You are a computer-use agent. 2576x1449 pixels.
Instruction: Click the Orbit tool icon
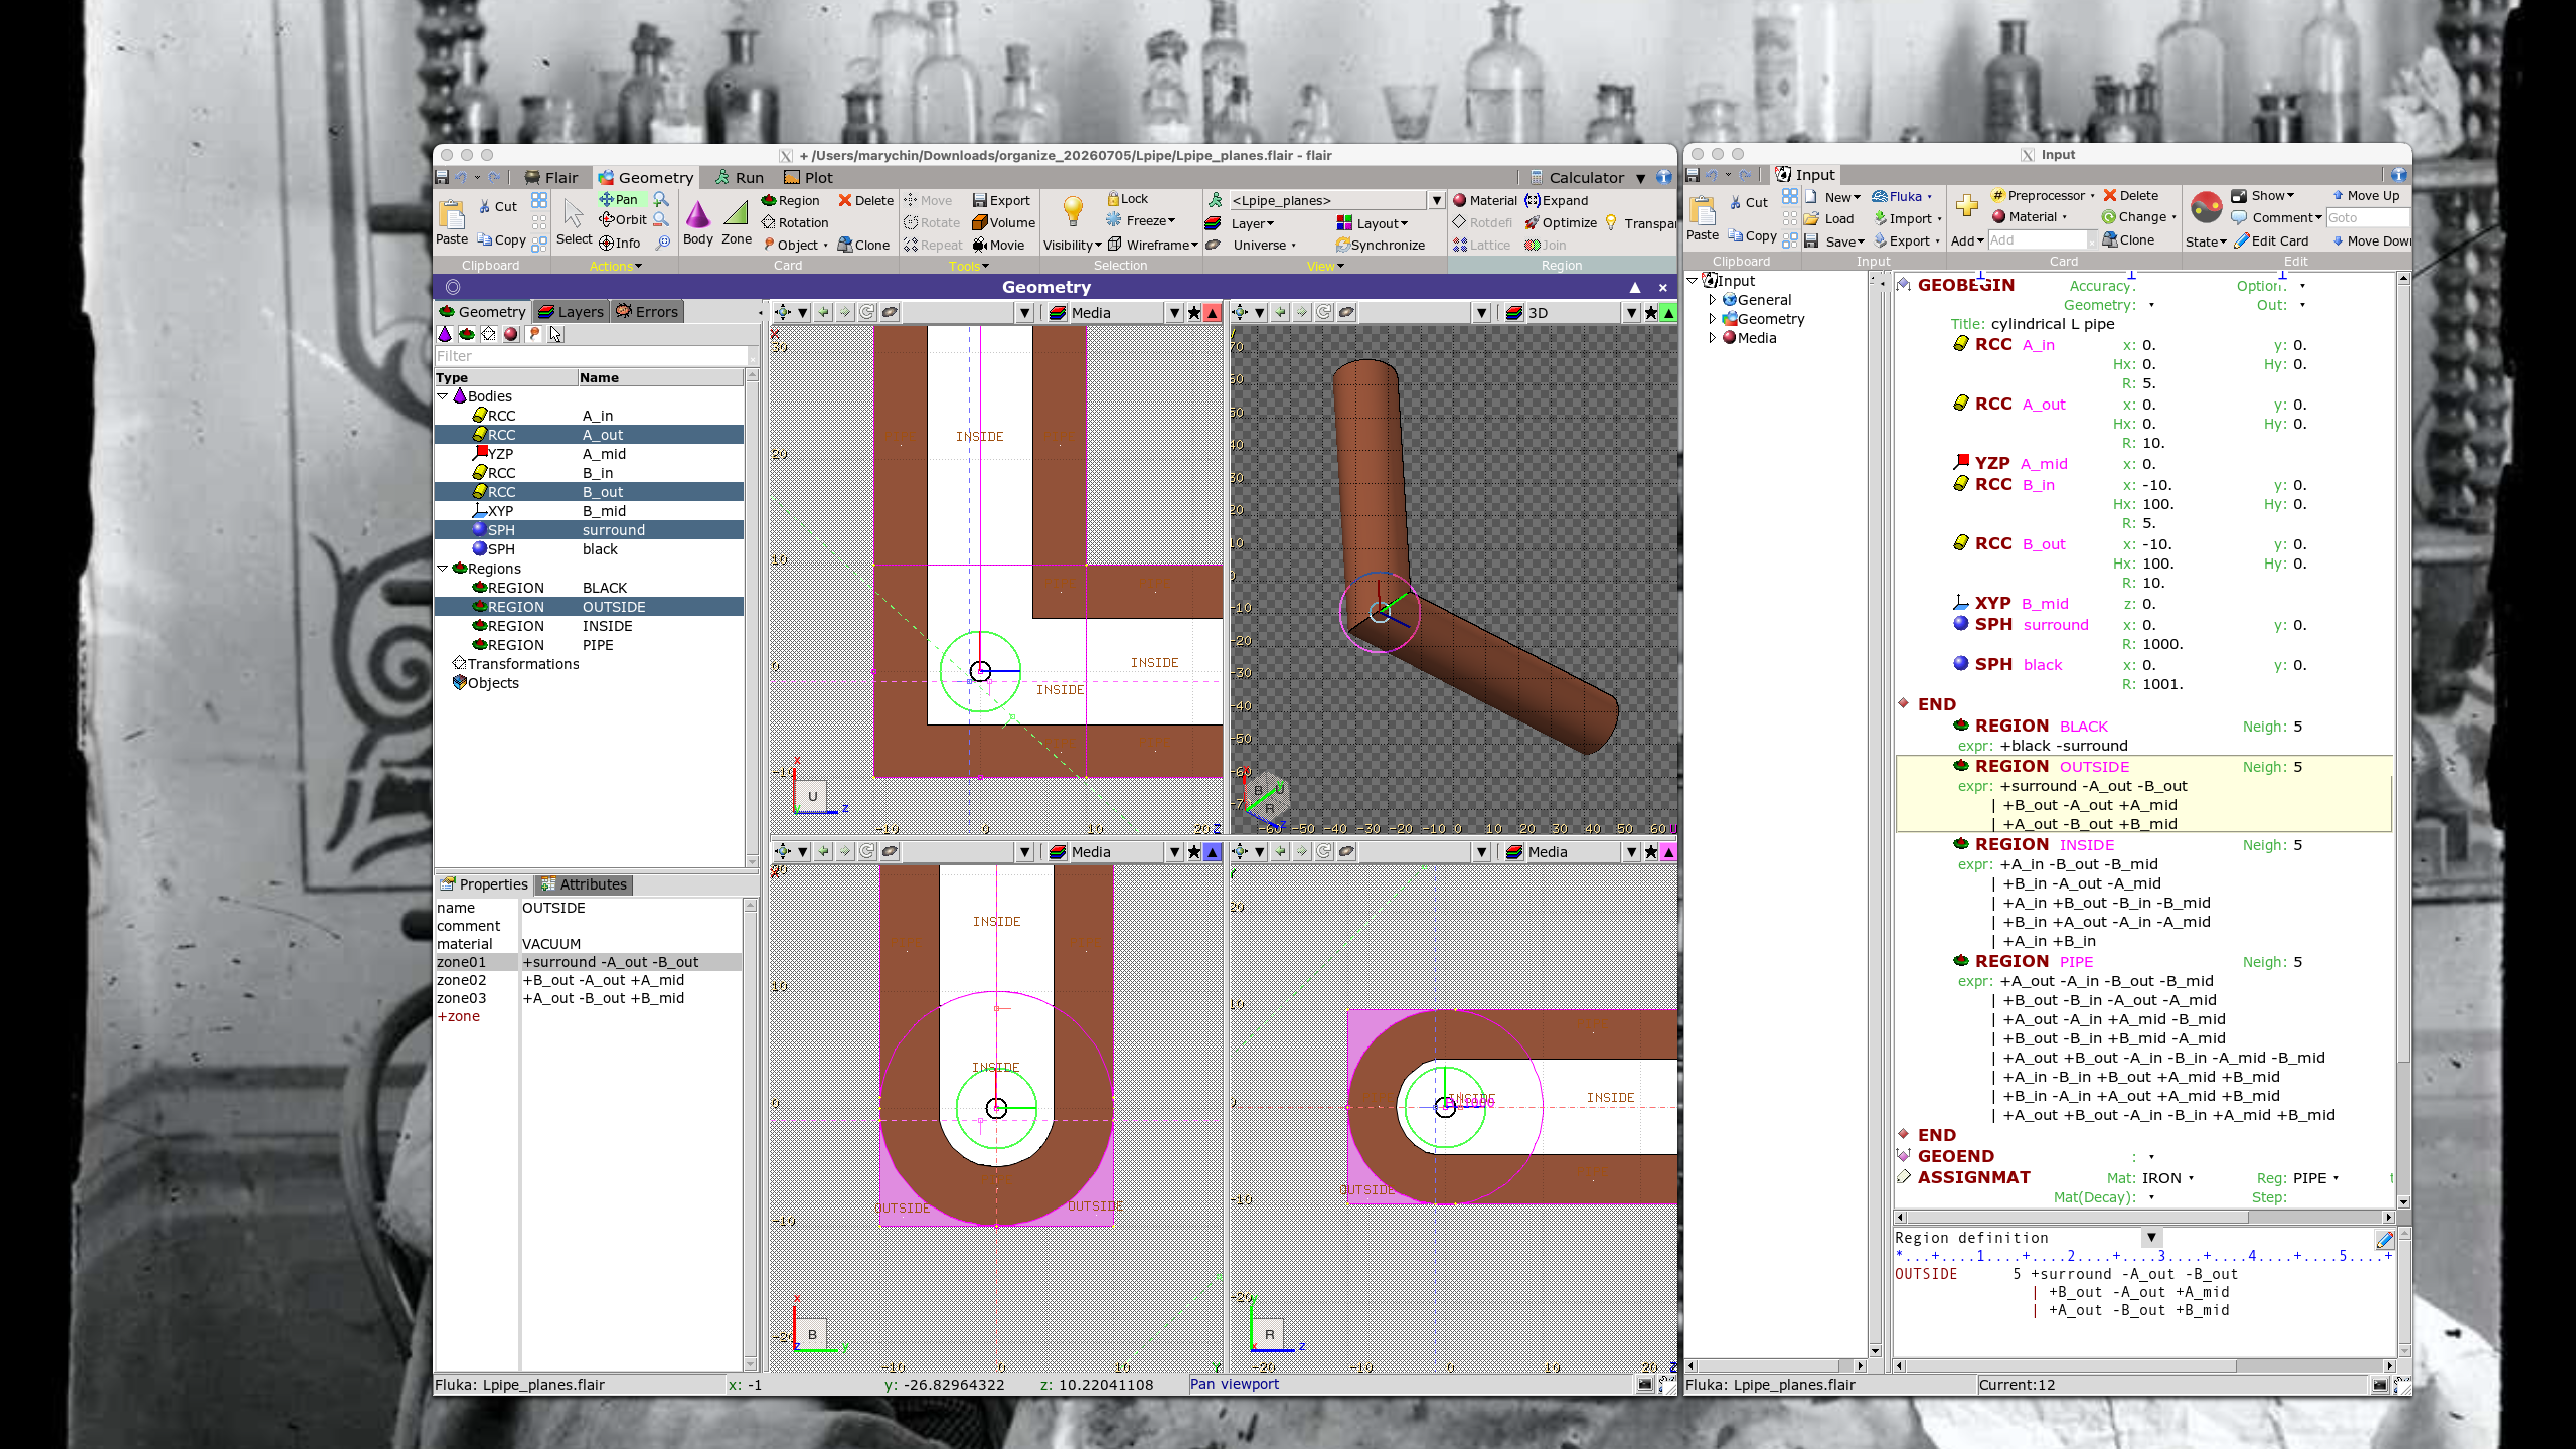pos(606,220)
